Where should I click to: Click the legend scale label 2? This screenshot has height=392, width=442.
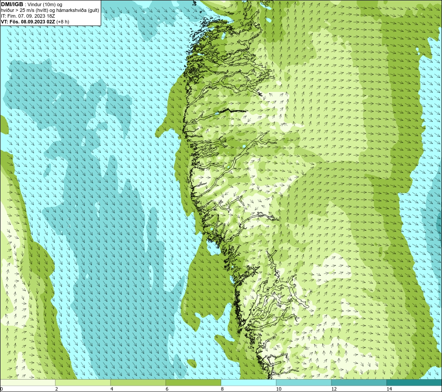[x=57, y=389]
